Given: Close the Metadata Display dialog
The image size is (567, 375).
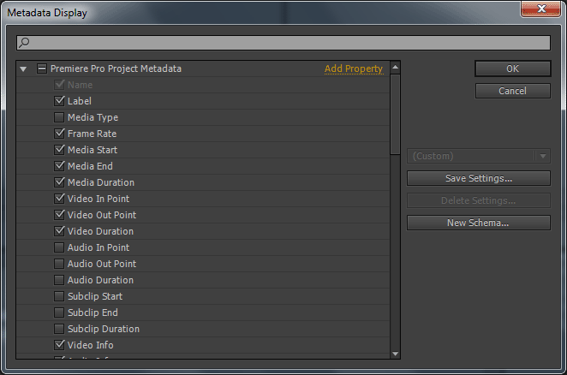Looking at the screenshot, I should [541, 9].
